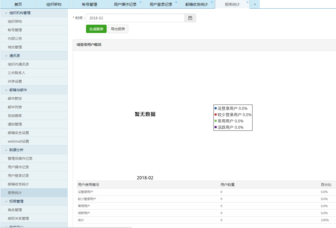Image resolution: width=336 pixels, height=228 pixels.
Task: Open 组织架构 in the sidebar
Action: pyautogui.click(x=34, y=21)
